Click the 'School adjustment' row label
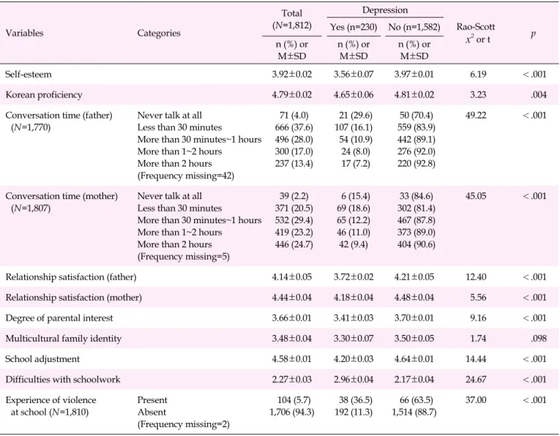The height and width of the screenshot is (436, 560). tap(42, 359)
